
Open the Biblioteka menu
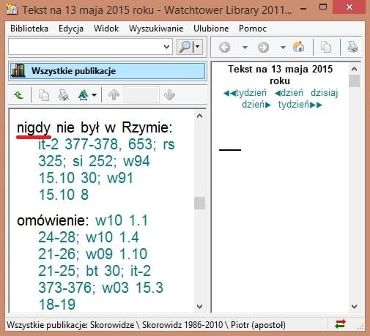(29, 29)
